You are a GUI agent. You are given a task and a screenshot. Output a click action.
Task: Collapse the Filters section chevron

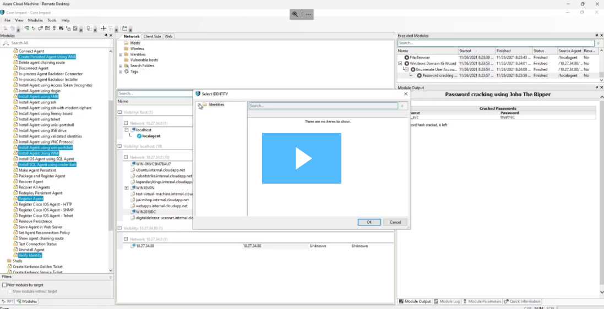(110, 277)
